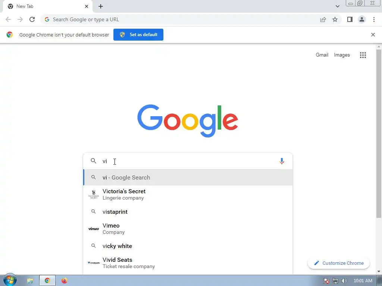Viewport: 382px width, 286px height.
Task: Click the page vertical scrollbar thumb
Action: click(379, 133)
